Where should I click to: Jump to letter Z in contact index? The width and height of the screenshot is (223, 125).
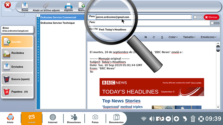38,80
